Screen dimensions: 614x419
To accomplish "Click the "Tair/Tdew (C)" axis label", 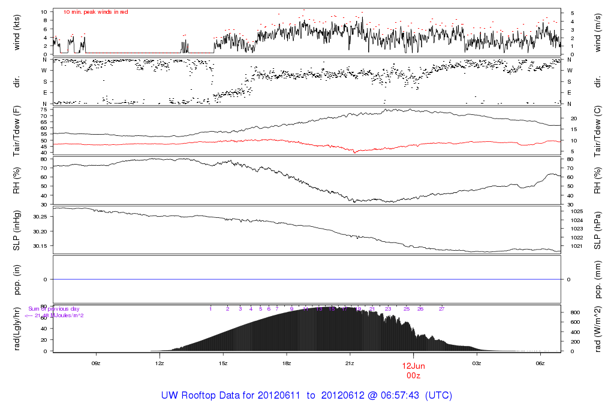I will pyautogui.click(x=598, y=131).
